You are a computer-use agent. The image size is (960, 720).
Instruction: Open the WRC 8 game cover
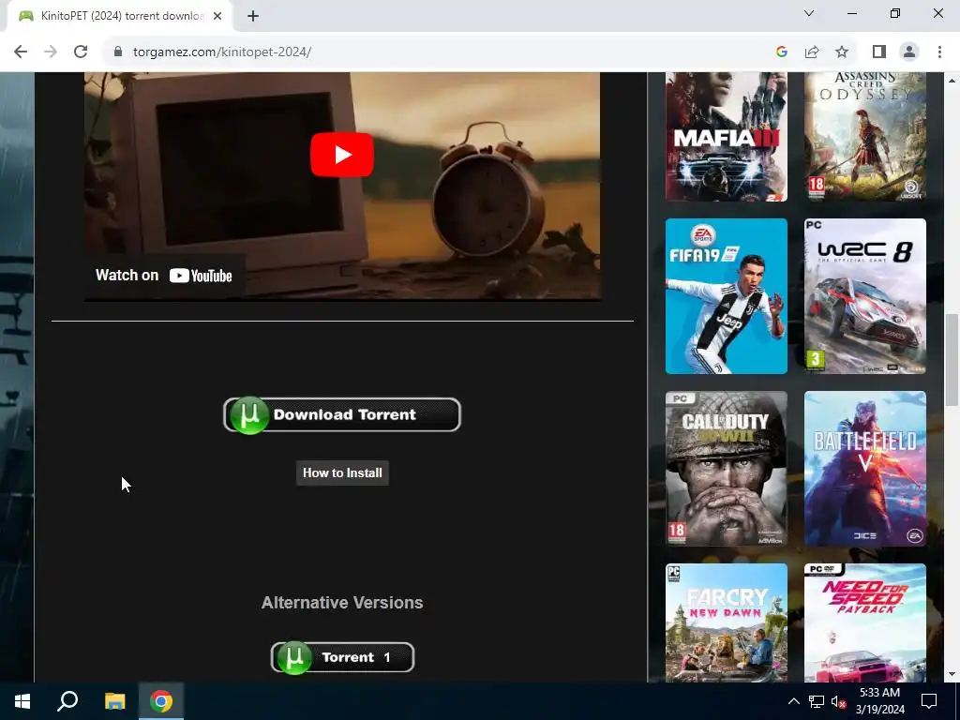[x=865, y=296]
